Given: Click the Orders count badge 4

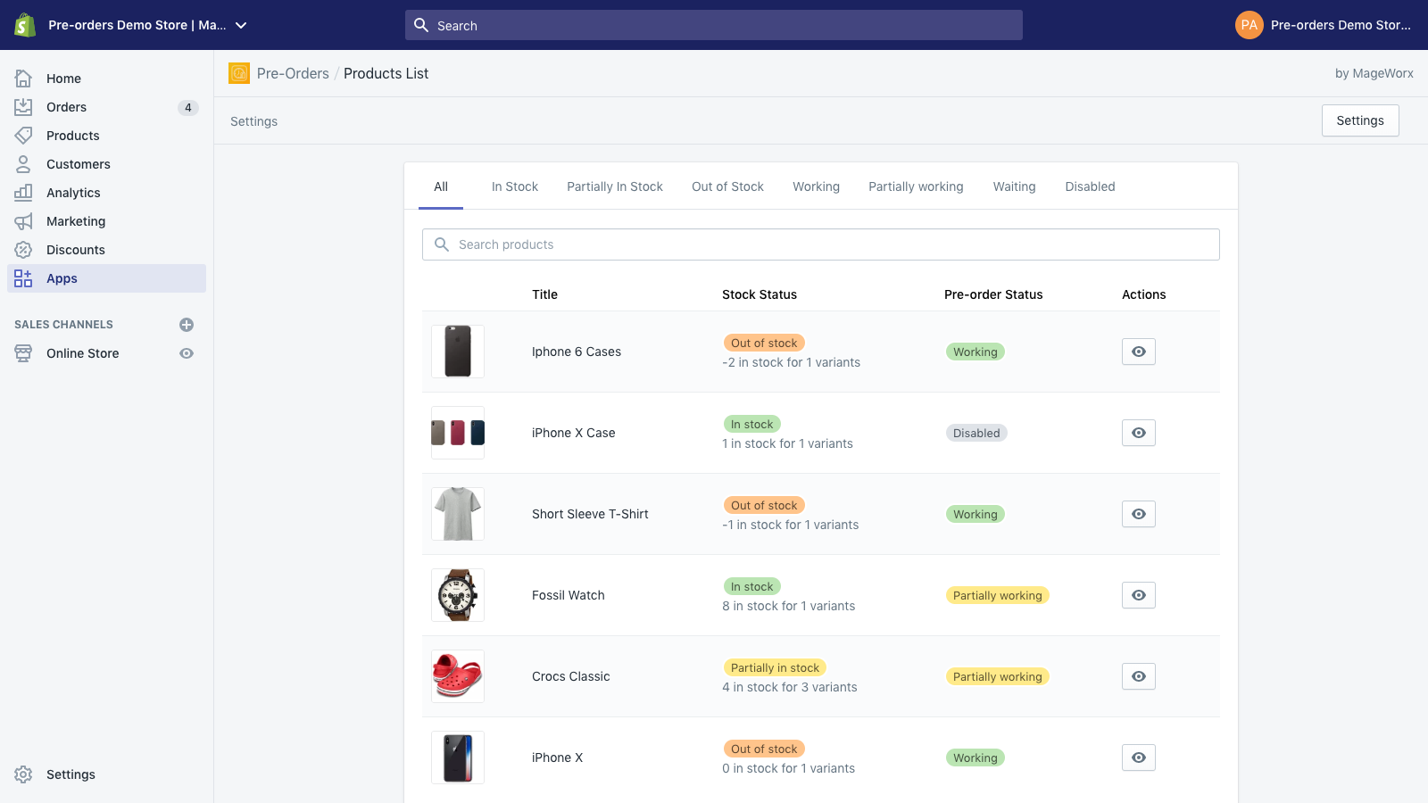Looking at the screenshot, I should tap(188, 107).
